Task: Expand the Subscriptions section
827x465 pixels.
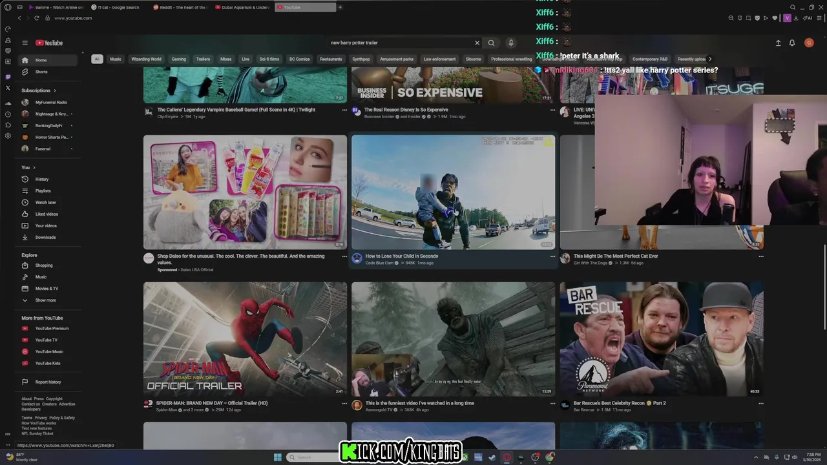Action: (x=39, y=90)
